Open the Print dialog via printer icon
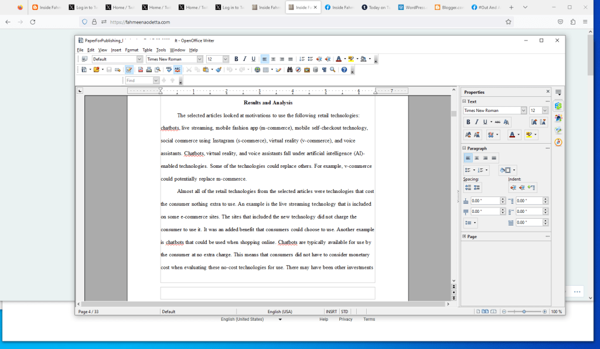 (149, 69)
